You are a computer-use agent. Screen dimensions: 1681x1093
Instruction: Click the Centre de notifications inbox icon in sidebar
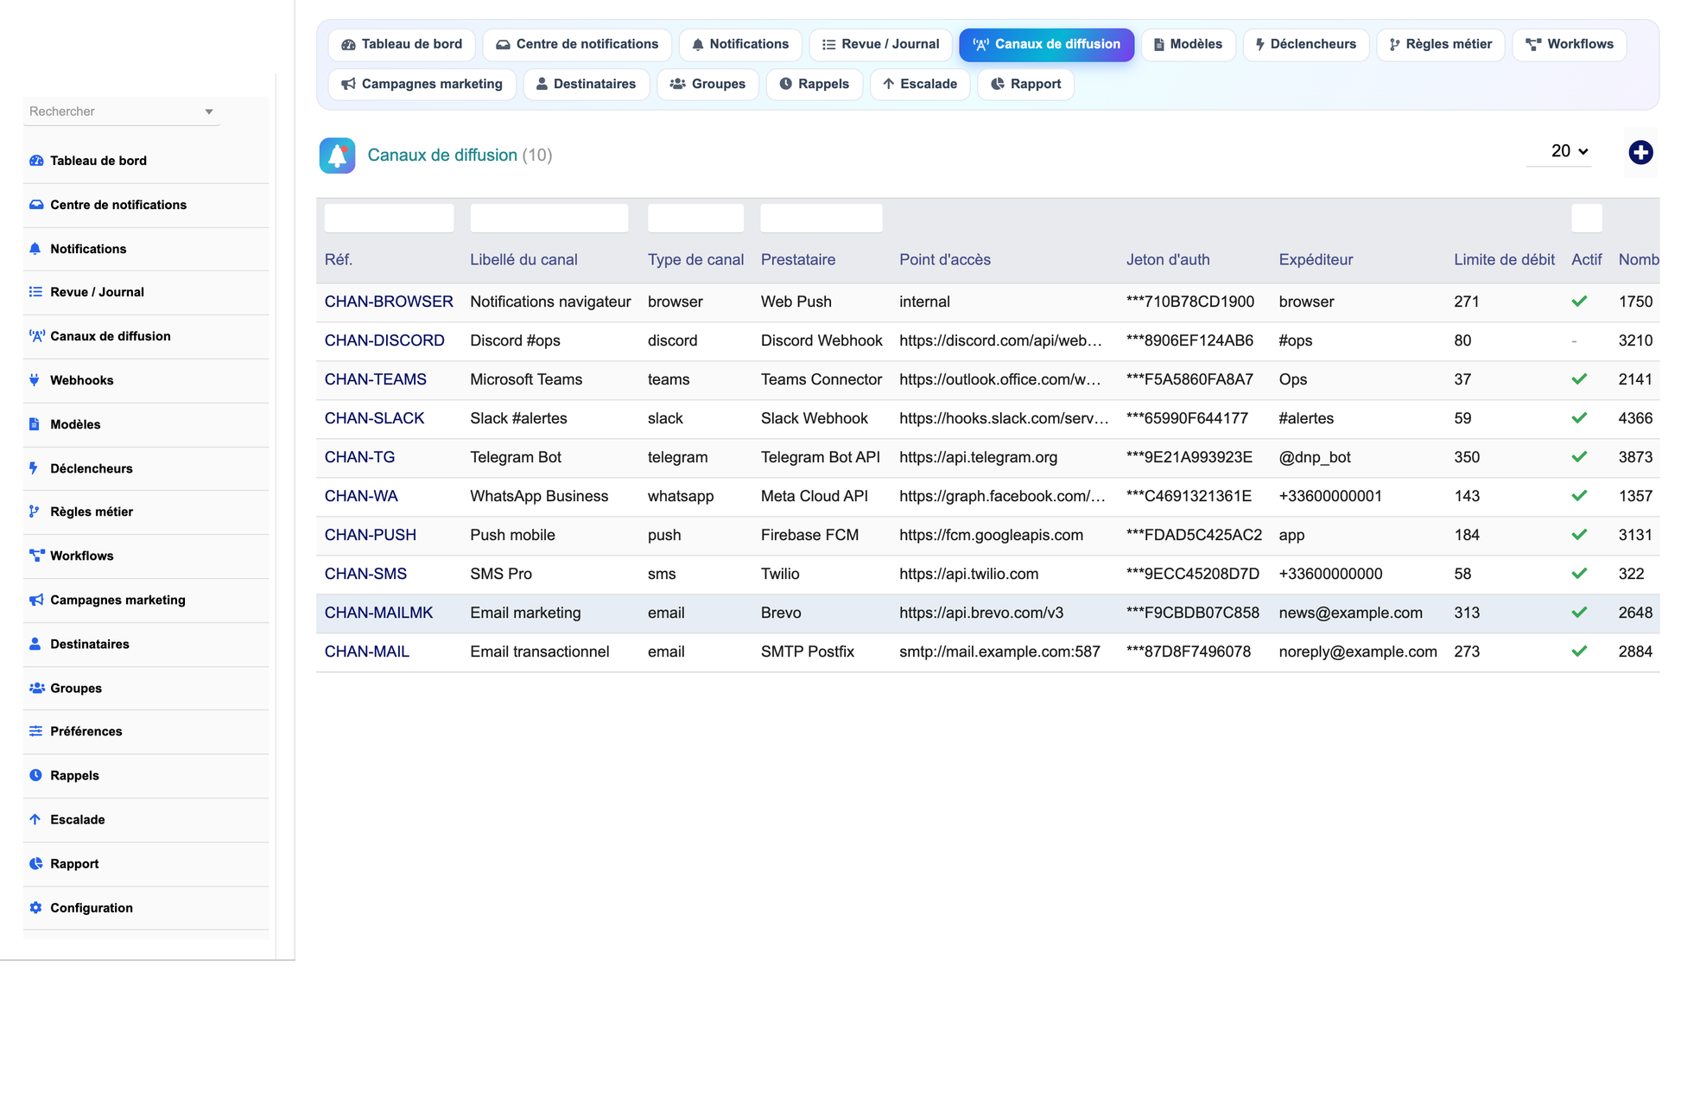pyautogui.click(x=36, y=205)
